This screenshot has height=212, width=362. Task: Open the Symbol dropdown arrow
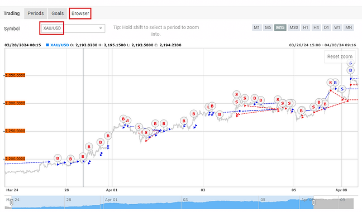101,28
